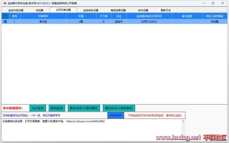Sort by the 作者昵称 column header
Viewport: 229px width, 143px height.
(x=43, y=16)
